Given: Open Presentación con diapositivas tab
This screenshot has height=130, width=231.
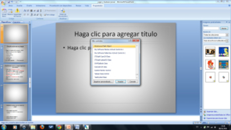Looking at the screenshot, I should (x=61, y=6).
